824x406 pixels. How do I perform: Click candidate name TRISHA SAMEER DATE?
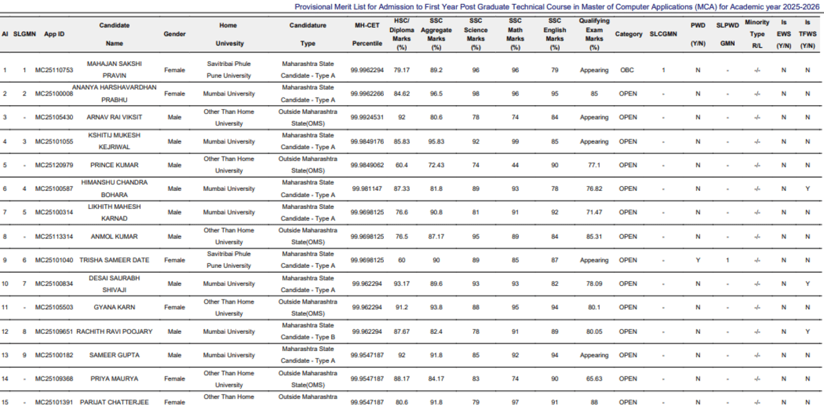coord(115,260)
